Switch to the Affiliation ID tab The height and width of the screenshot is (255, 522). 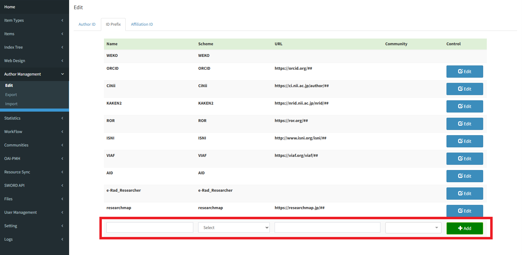[x=142, y=24]
